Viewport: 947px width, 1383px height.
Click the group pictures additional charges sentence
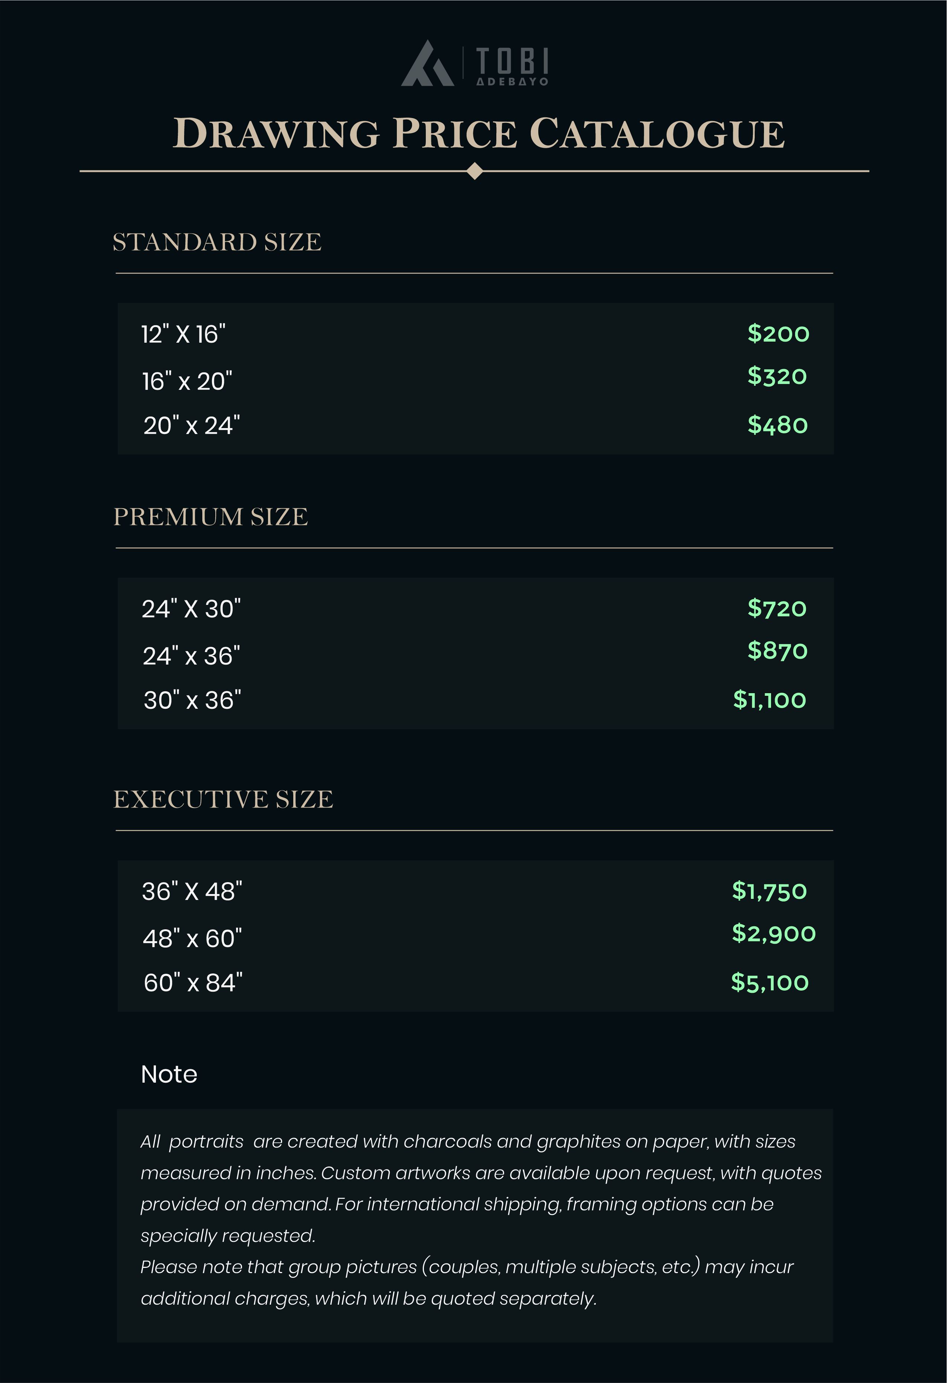pyautogui.click(x=467, y=1283)
